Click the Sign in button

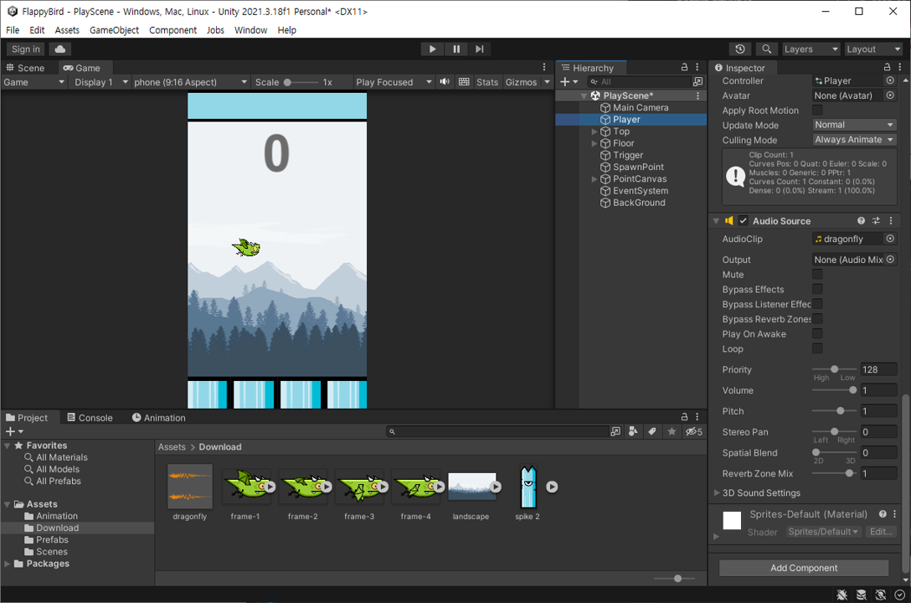[26, 49]
